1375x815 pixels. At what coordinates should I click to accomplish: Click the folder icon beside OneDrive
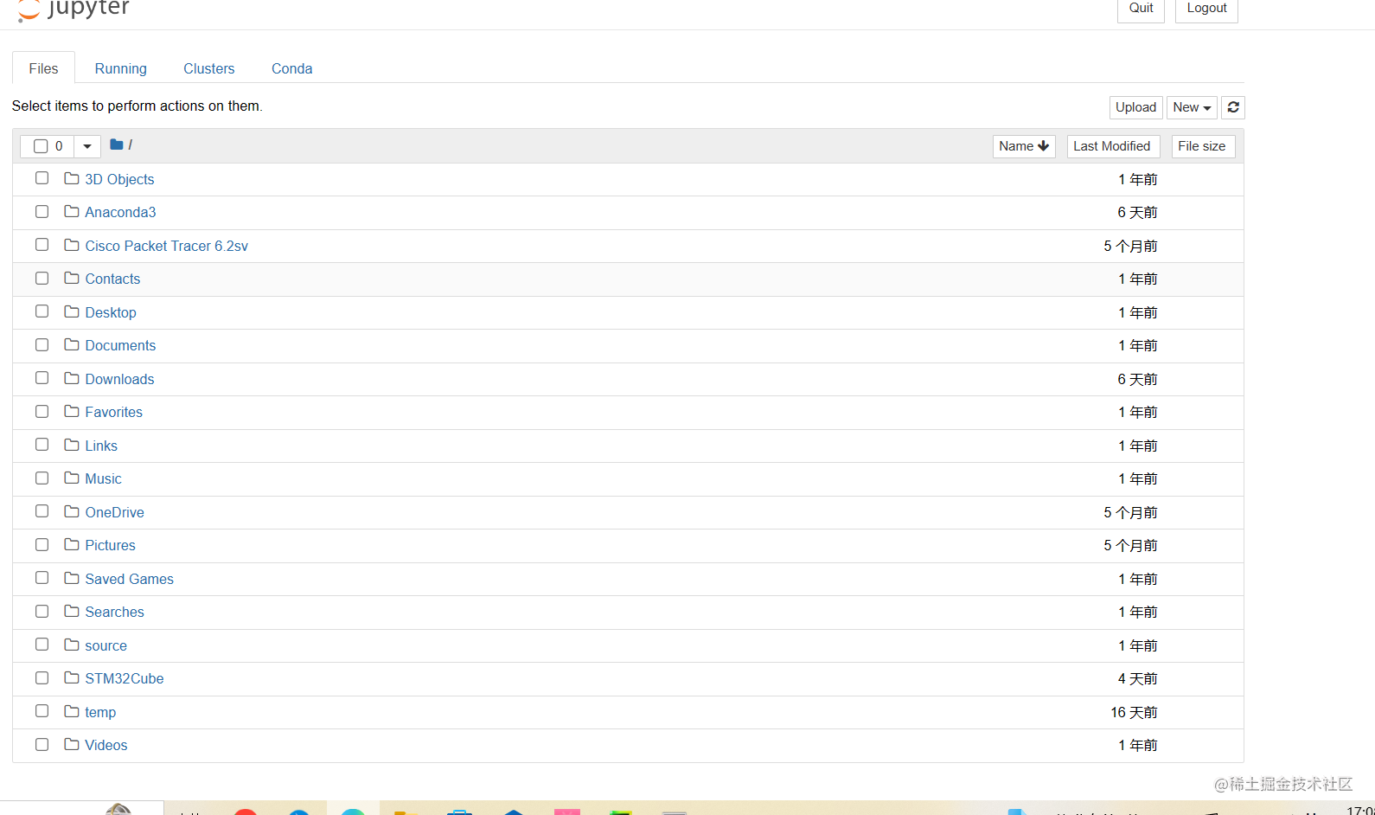(x=72, y=511)
